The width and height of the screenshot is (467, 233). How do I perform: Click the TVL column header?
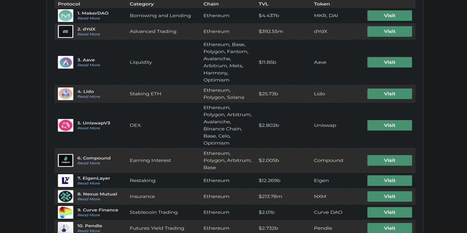(263, 4)
